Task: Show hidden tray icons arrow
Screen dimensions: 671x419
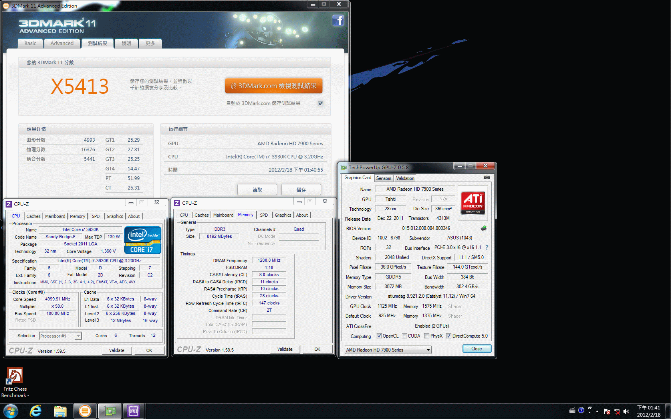Action: pos(598,411)
